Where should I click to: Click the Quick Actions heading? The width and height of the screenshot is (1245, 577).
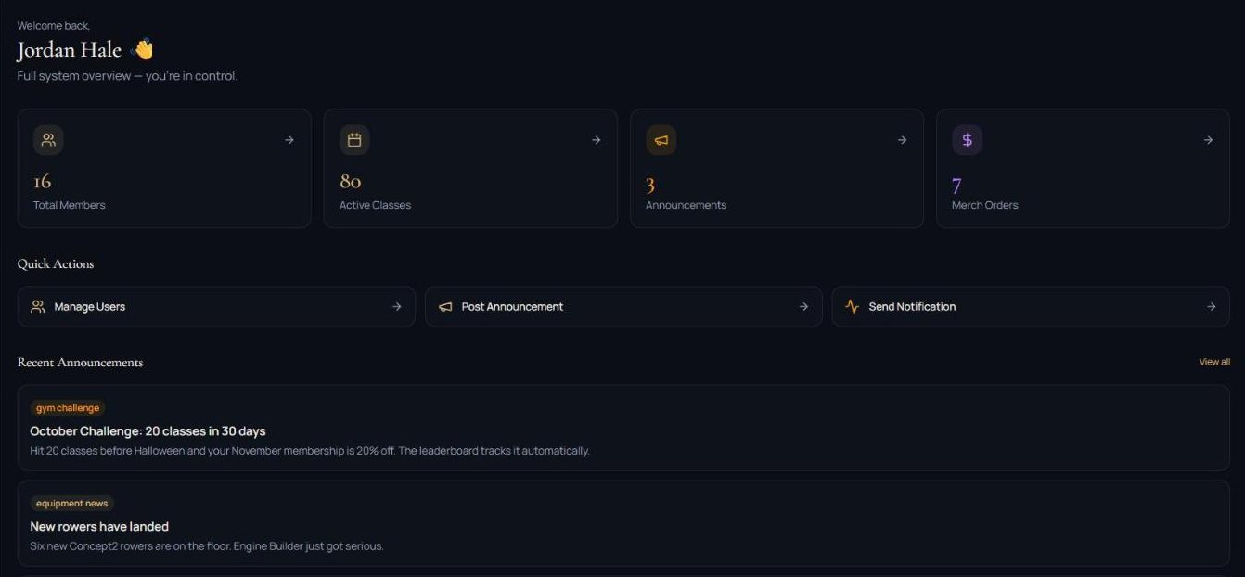click(x=56, y=263)
